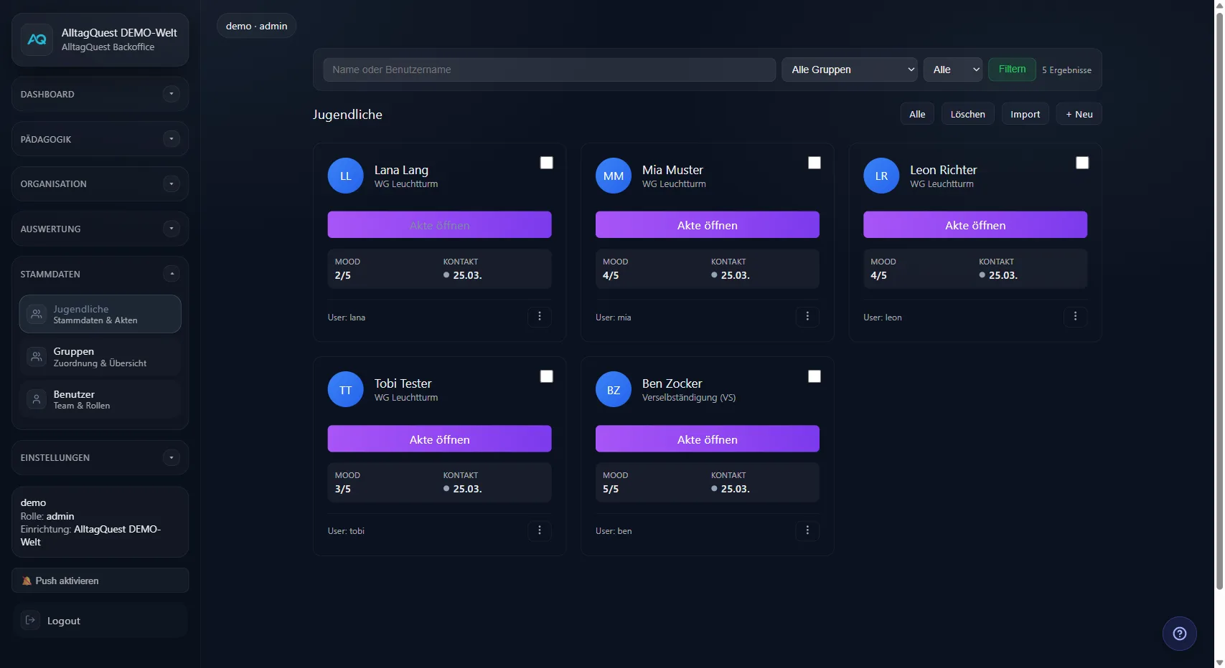Click the Filtern button
Image resolution: width=1225 pixels, height=668 pixels.
(1012, 69)
